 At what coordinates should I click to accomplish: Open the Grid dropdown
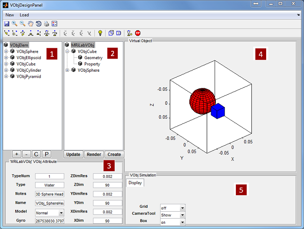point(173,208)
